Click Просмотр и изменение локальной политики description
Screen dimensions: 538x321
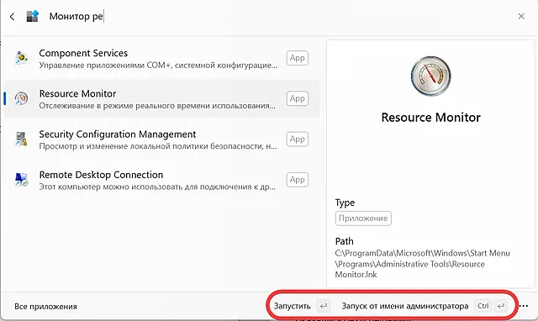(158, 146)
